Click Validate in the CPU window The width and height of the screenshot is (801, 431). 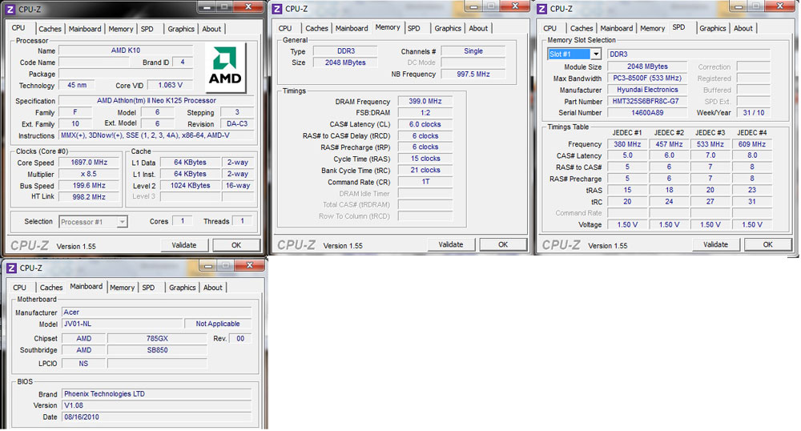[184, 245]
